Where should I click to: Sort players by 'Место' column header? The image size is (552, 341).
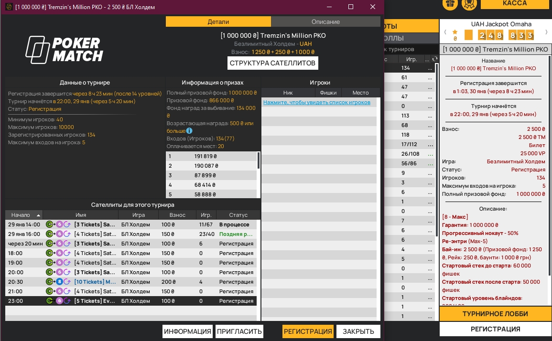pos(360,93)
